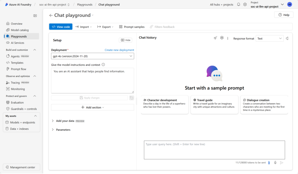This screenshot has width=298, height=174.
Task: Click the speaker icon beside Response format
Action: click(287, 38)
